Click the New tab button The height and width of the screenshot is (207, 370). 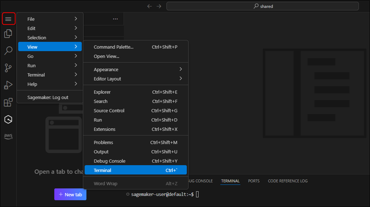[x=70, y=195]
